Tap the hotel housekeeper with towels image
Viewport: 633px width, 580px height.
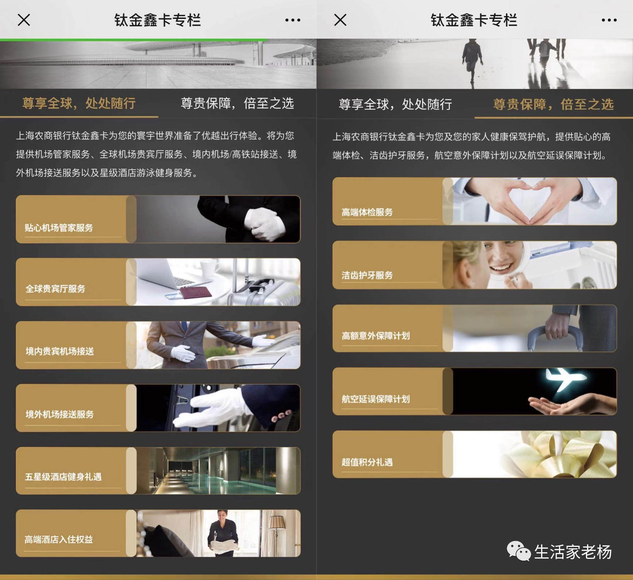tap(218, 533)
